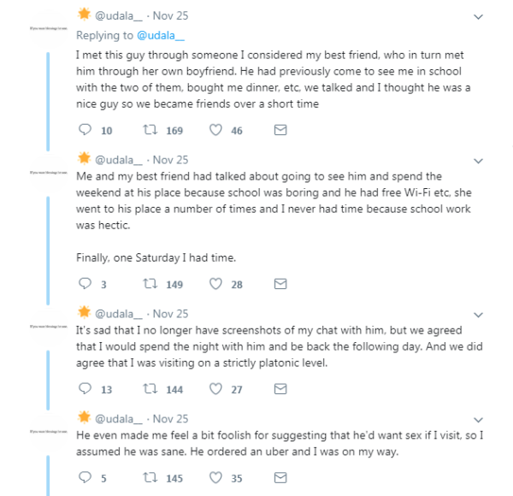The image size is (513, 496).
Task: Retweet the tweet with 144 retweets
Action: [x=150, y=389]
